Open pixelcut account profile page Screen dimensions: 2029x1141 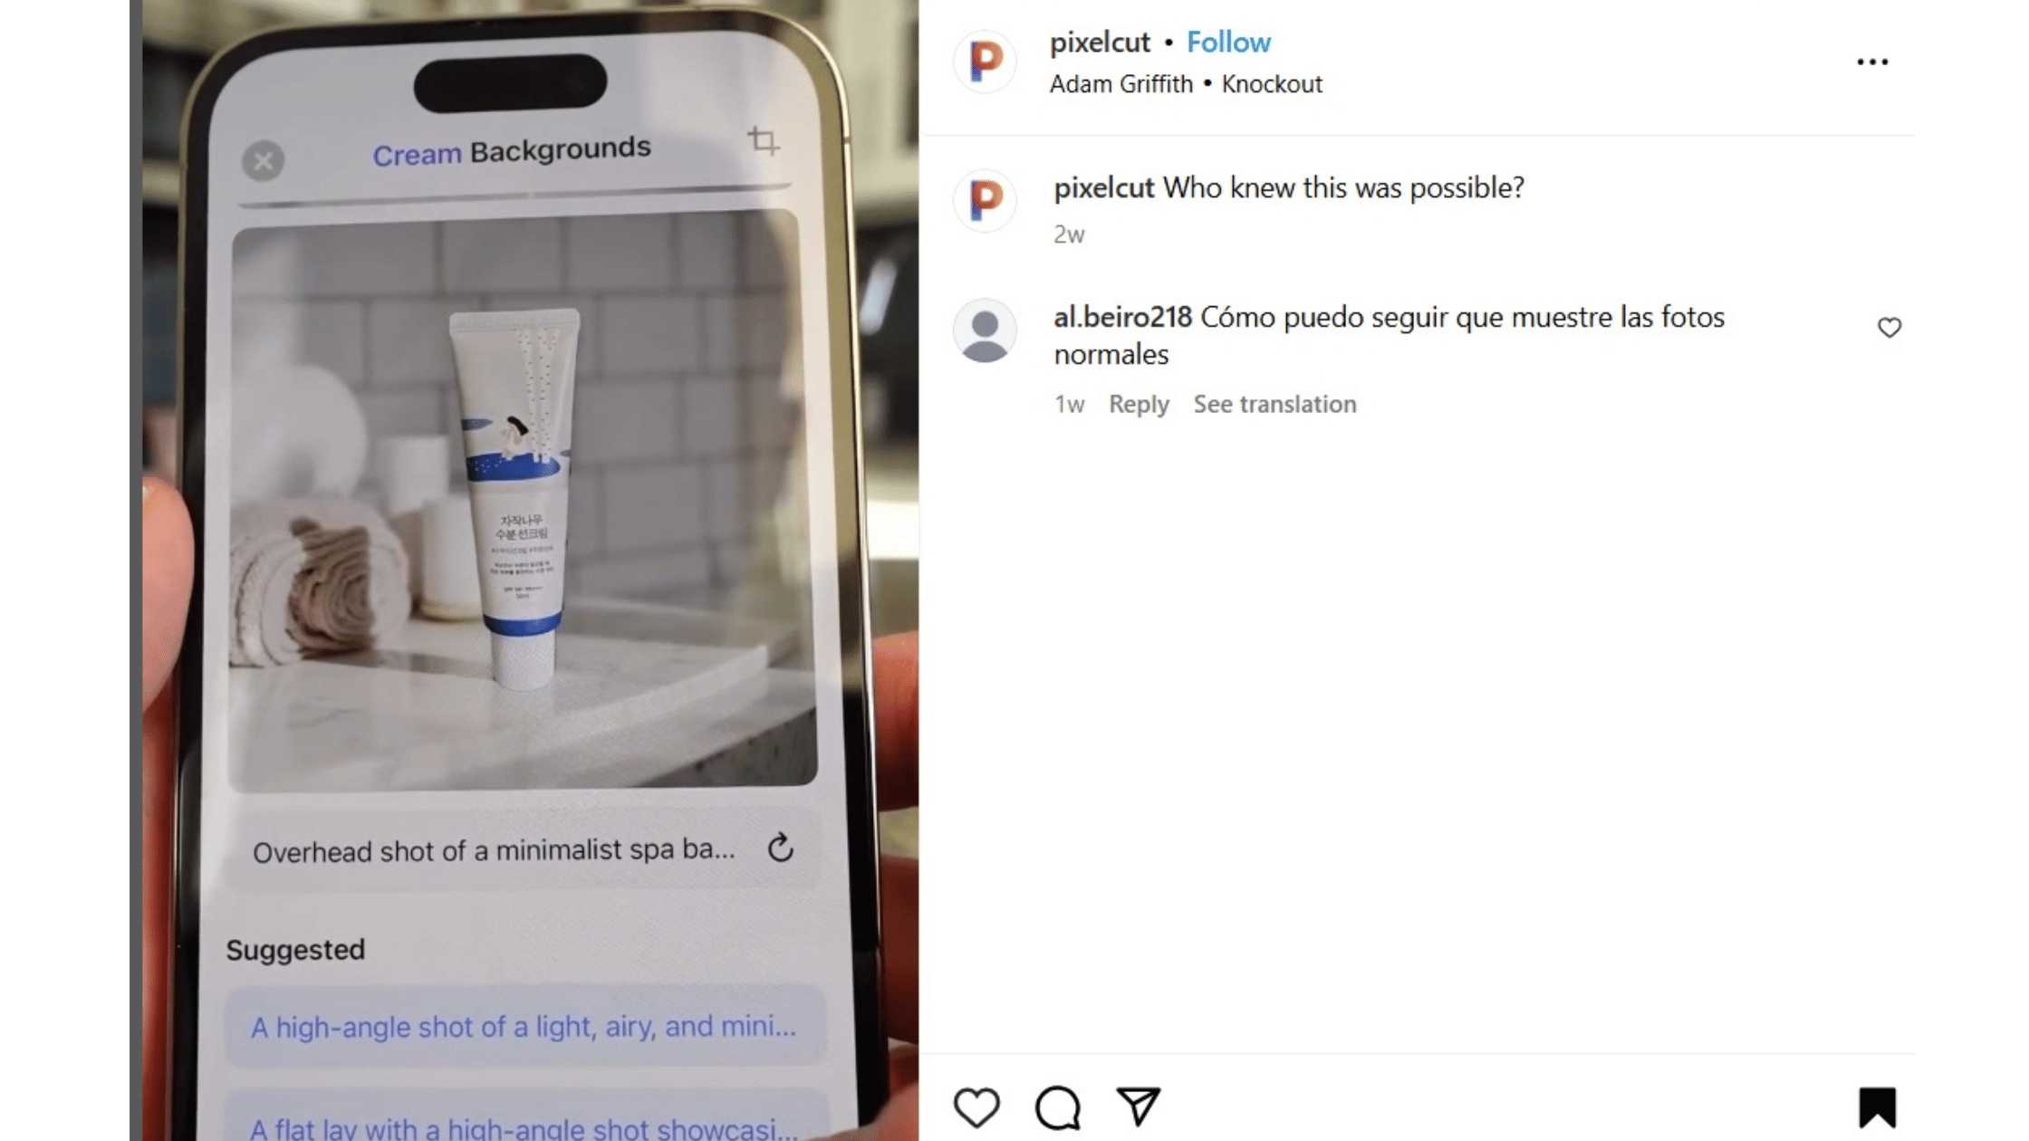[x=1098, y=42]
